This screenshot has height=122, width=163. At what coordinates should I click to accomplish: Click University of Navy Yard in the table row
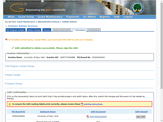48,116
